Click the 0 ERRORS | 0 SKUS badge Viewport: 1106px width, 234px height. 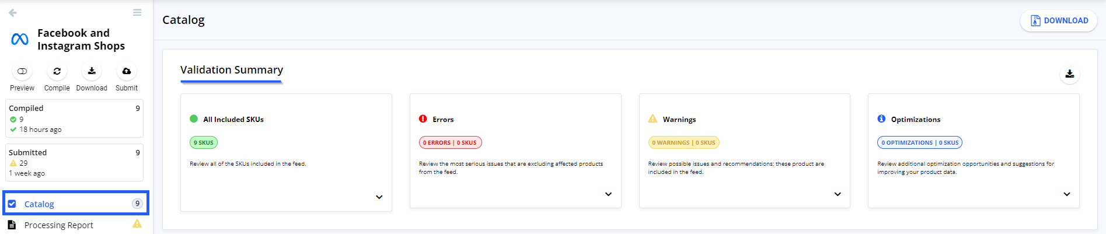tap(450, 142)
